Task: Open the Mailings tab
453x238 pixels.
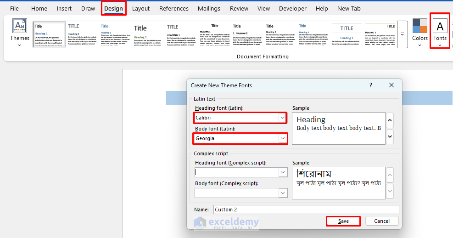Action: [209, 9]
